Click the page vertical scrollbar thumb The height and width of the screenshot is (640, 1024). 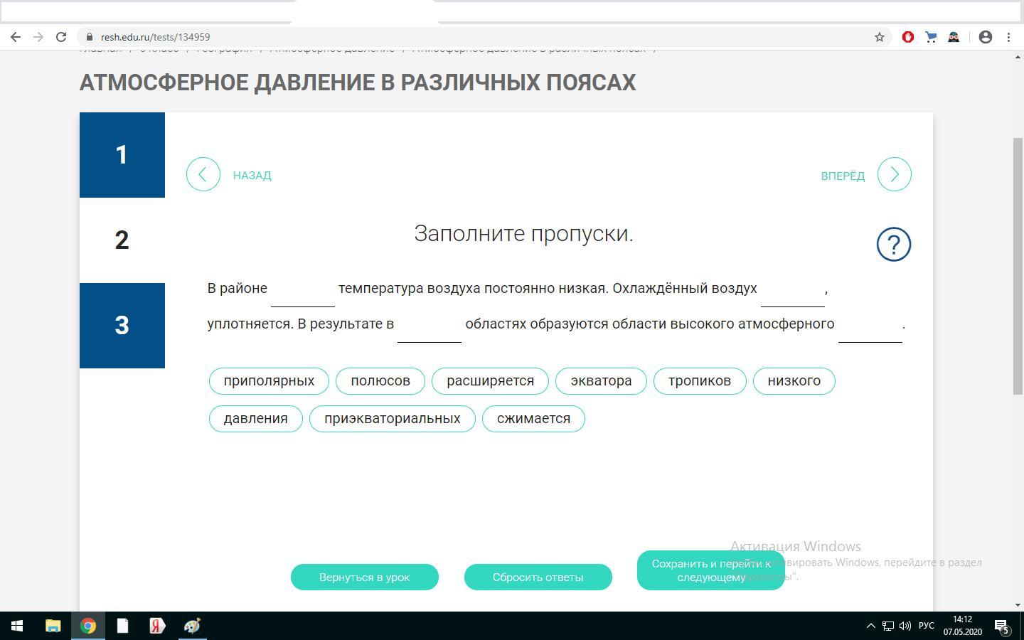coord(1018,266)
